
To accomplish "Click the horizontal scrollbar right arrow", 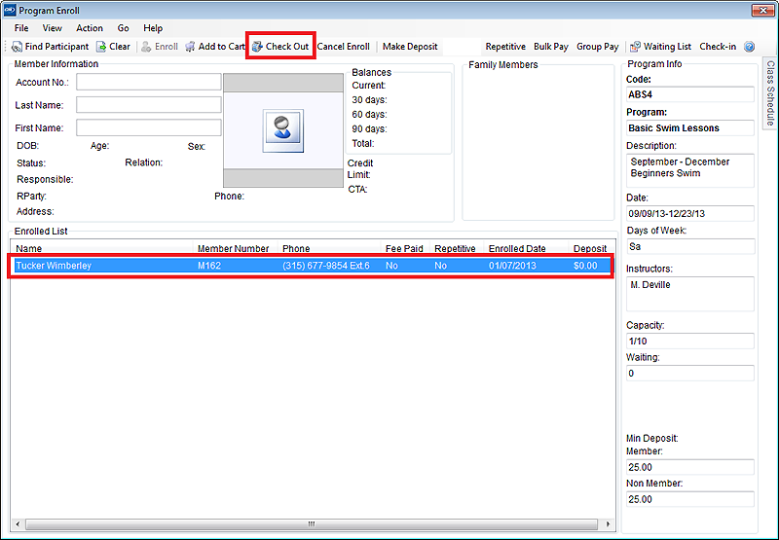I will click(608, 524).
